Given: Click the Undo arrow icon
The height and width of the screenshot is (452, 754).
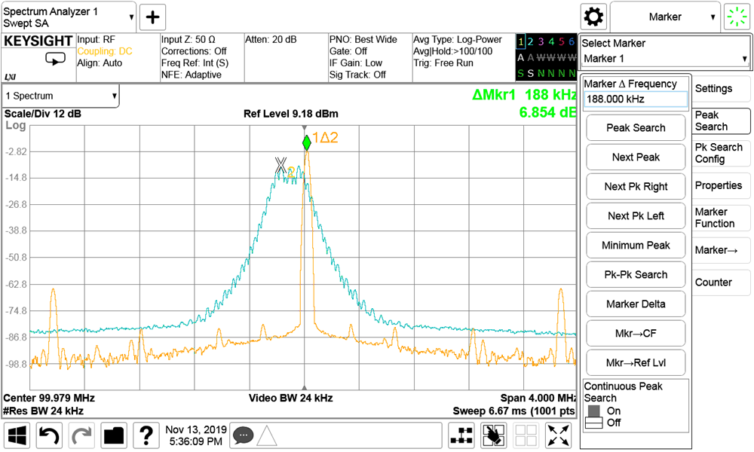Looking at the screenshot, I should pos(48,435).
